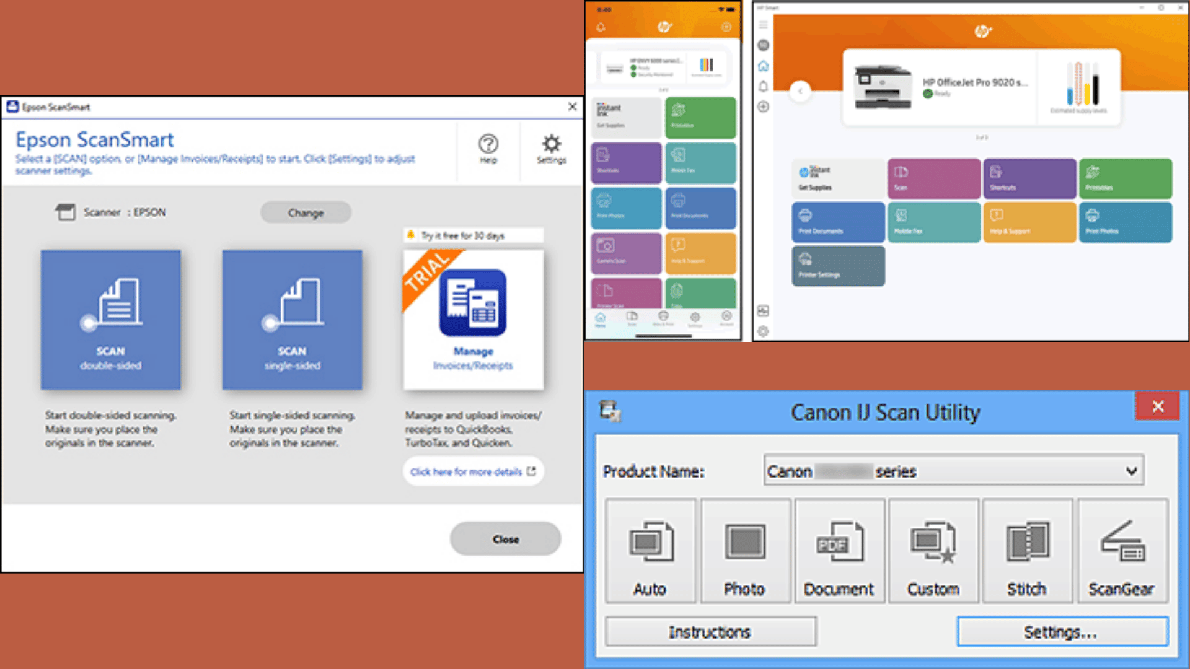Screen dimensions: 1190x669
Task: Open the Print Documents tile in HP Smart desktop
Action: coord(838,222)
